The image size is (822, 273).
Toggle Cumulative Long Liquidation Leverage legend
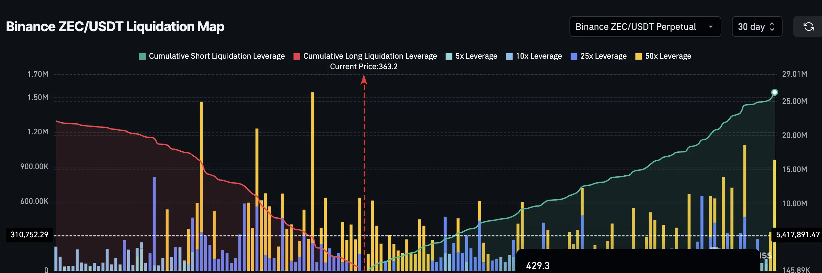[365, 56]
